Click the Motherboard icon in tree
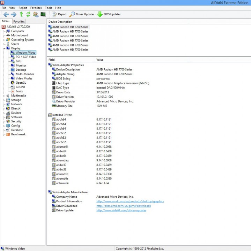The height and width of the screenshot is (251, 251). point(8,35)
